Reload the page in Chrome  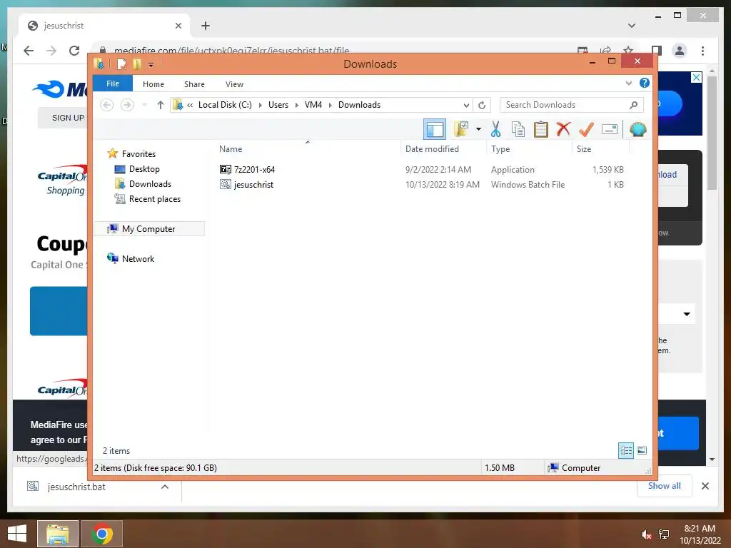[x=74, y=51]
